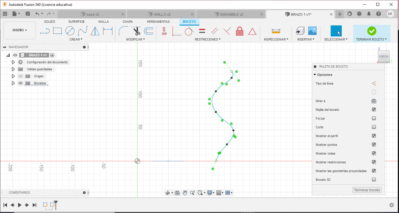Select the Sketch Dimension tool in Crear
Screen dimensions: 399x213
click(108, 31)
